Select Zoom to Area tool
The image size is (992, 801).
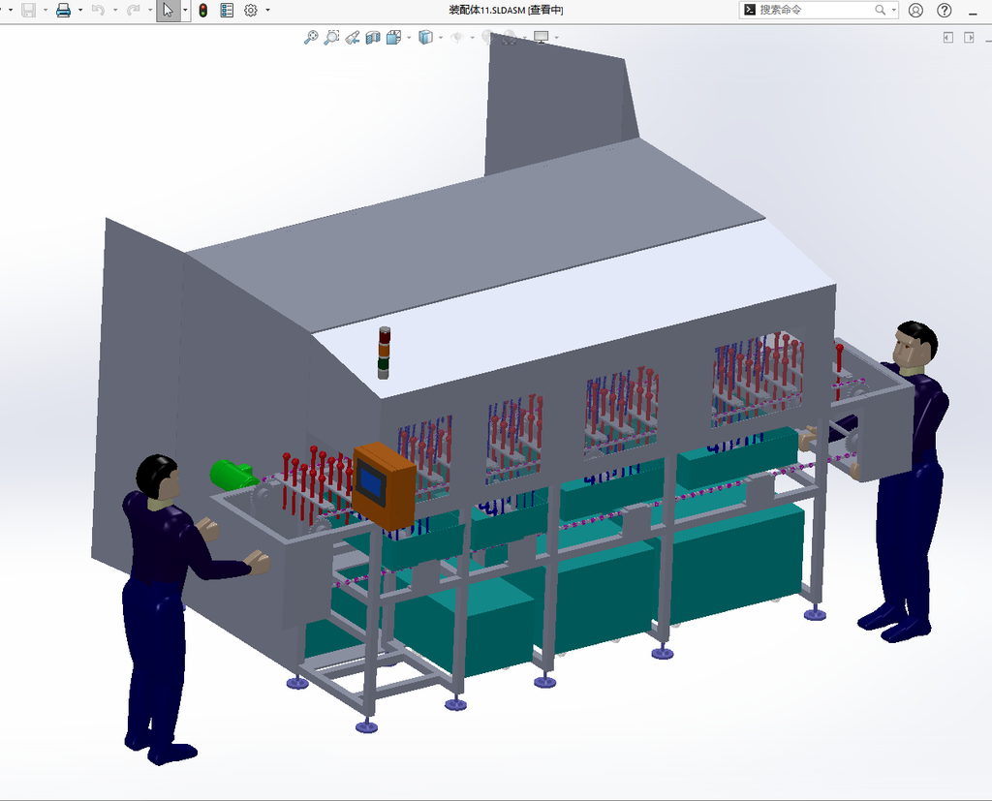(x=331, y=38)
